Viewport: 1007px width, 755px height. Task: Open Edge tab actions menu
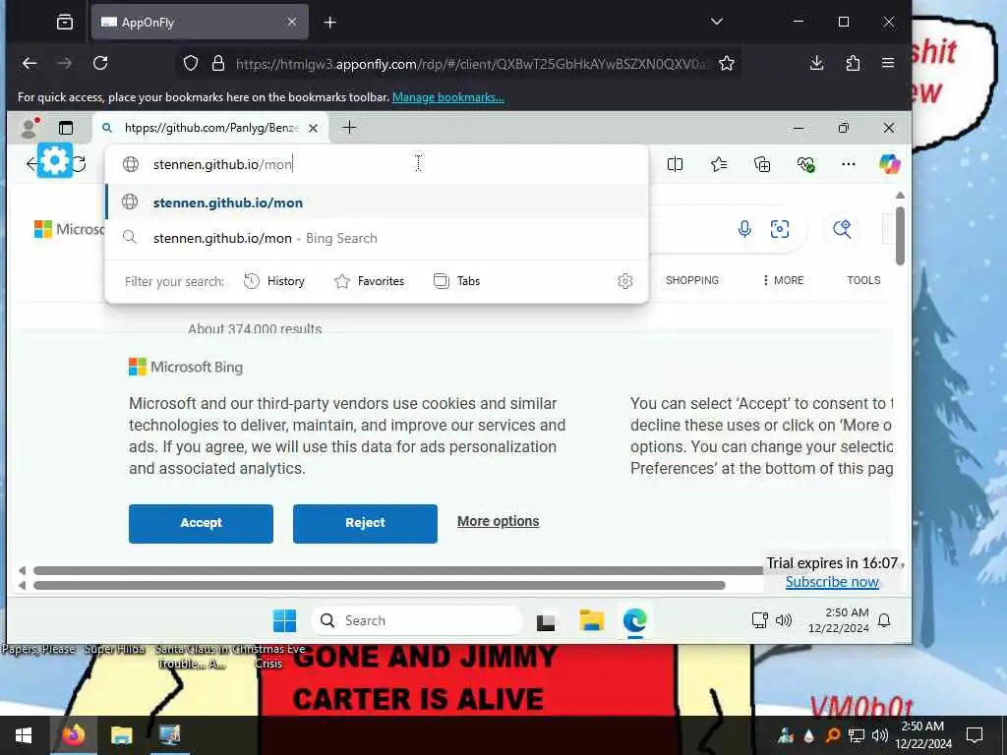(x=66, y=128)
